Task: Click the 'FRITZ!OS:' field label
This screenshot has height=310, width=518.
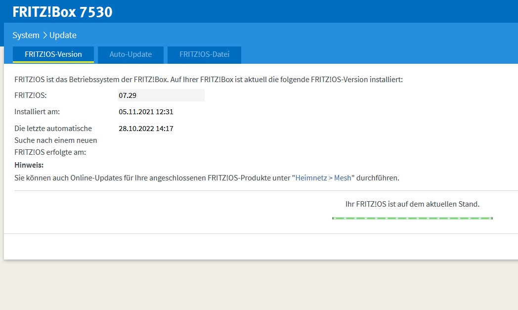Action: [x=30, y=95]
